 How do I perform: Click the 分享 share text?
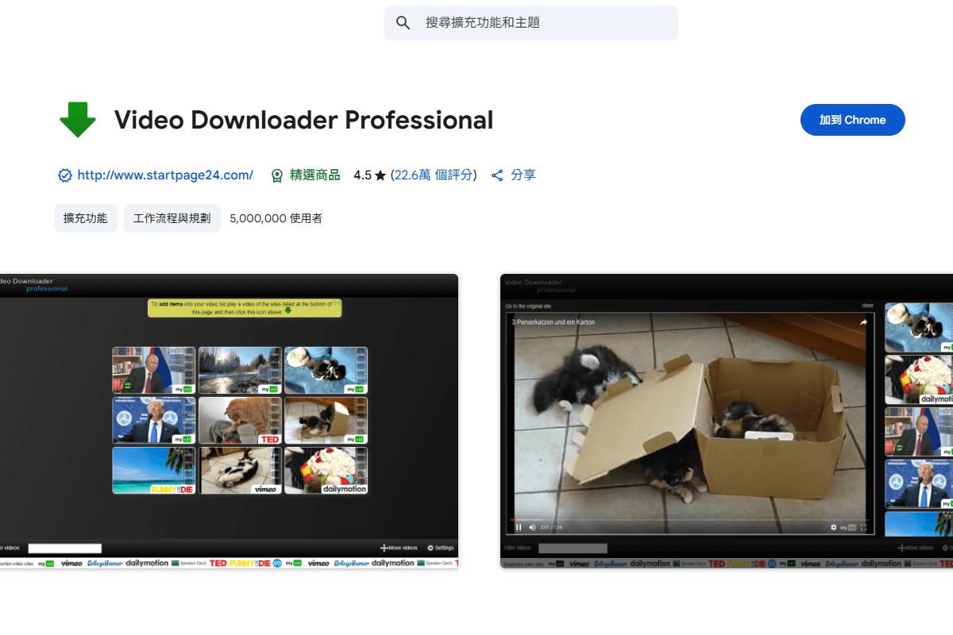click(x=523, y=175)
